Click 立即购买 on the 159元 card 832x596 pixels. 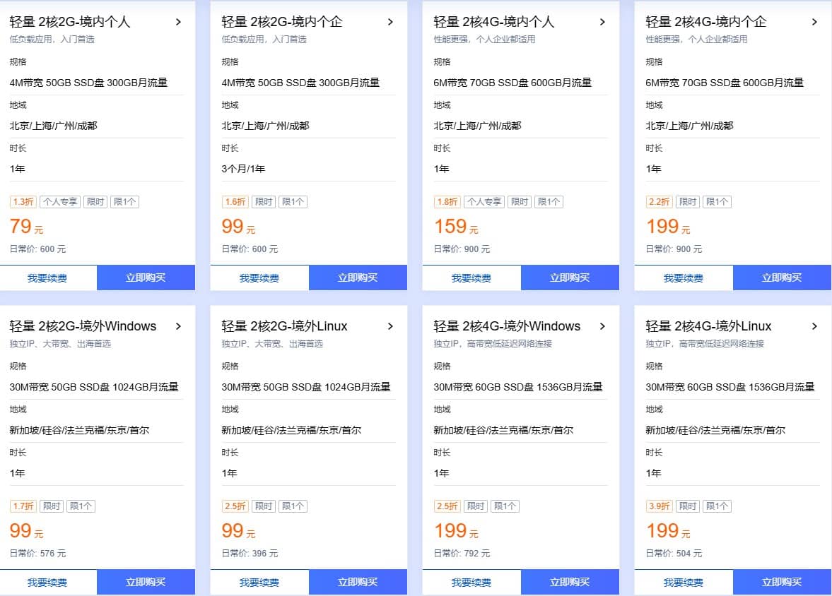coord(570,278)
